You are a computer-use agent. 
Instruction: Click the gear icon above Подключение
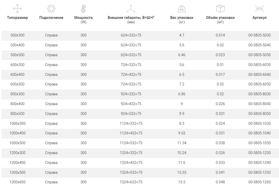click(x=51, y=9)
